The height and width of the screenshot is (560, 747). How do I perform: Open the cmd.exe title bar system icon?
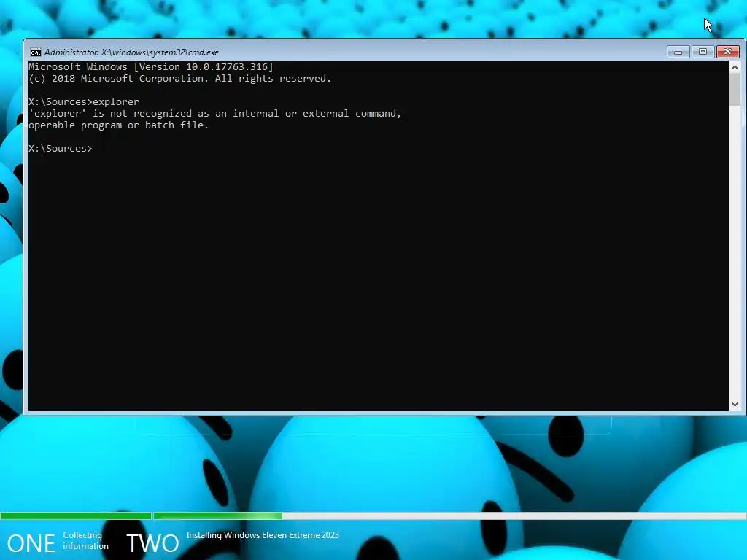(36, 52)
